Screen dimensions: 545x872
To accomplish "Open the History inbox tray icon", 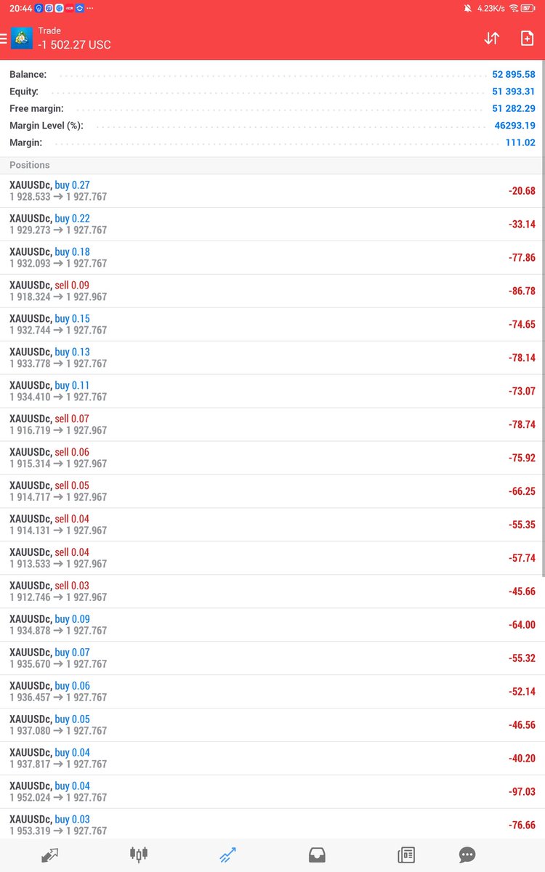I will (317, 855).
